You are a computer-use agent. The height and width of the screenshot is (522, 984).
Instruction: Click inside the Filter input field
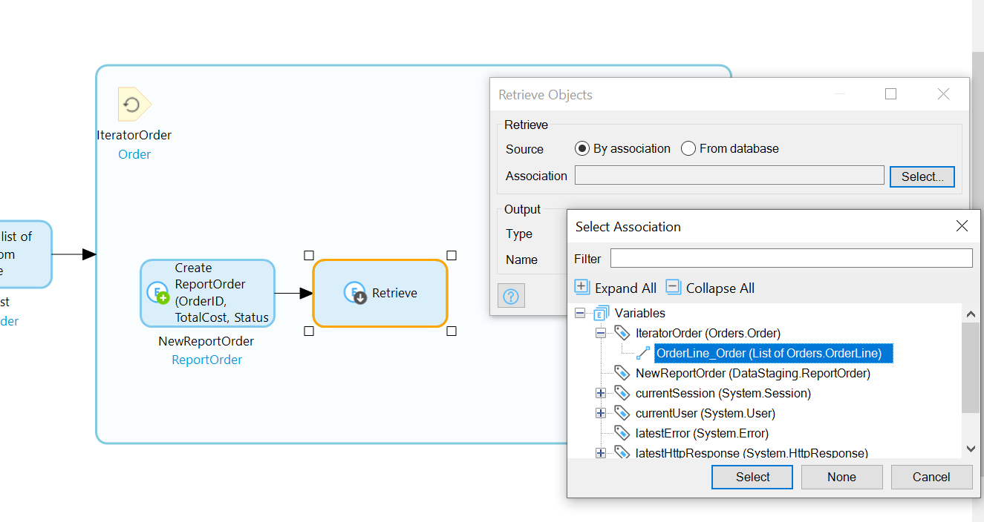(x=787, y=258)
